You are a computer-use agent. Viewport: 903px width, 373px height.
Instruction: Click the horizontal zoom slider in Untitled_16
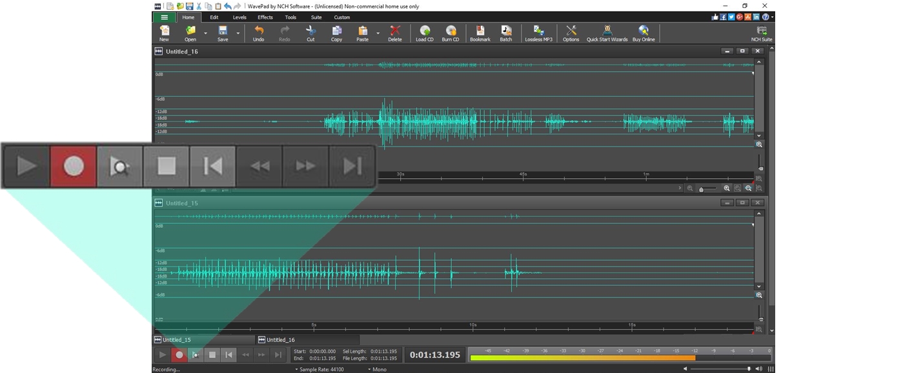pos(709,188)
